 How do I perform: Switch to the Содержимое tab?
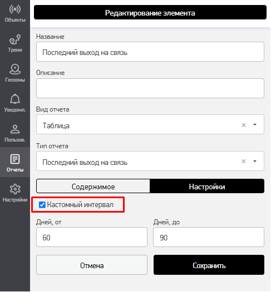pos(93,186)
